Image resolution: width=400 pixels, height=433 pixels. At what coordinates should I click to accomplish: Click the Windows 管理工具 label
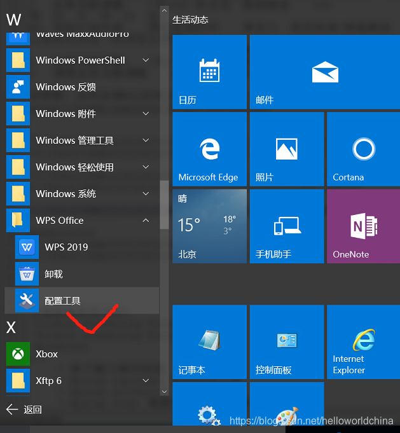pos(74,141)
